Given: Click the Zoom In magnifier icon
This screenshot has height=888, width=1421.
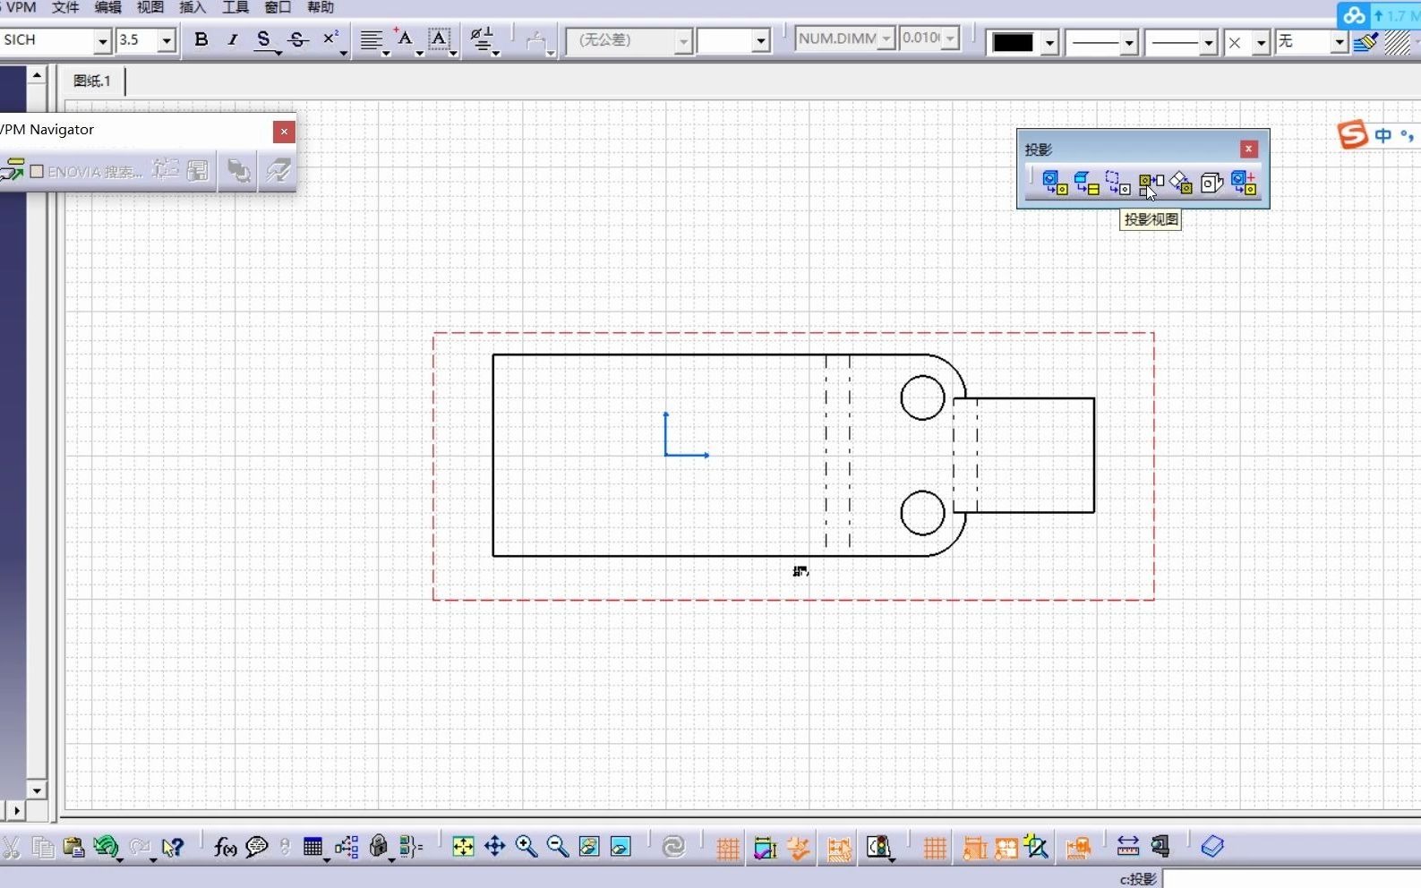Looking at the screenshot, I should coord(526,846).
